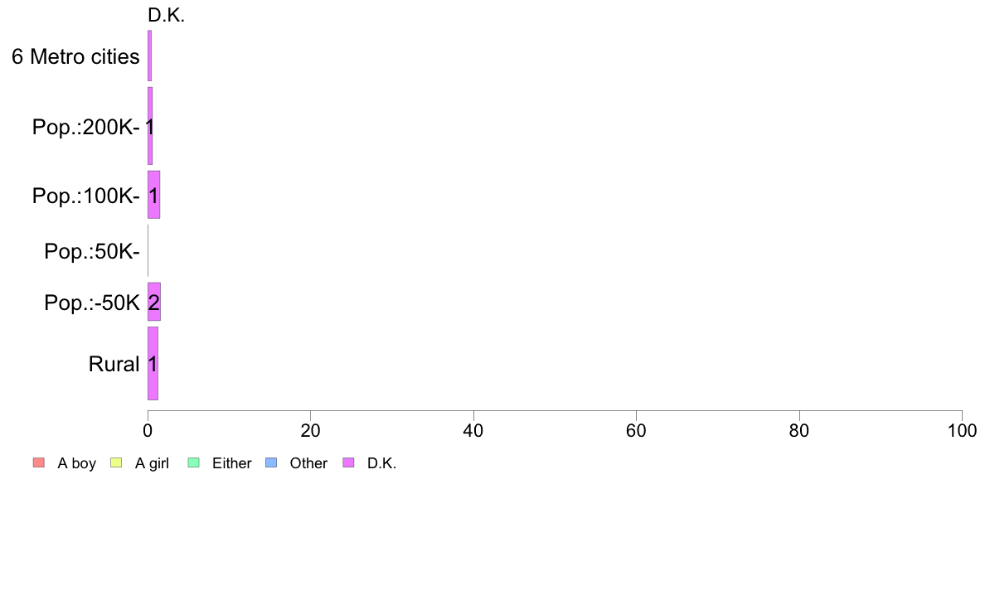The height and width of the screenshot is (610, 985).
Task: Click the Either legend swatch
Action: pyautogui.click(x=193, y=463)
